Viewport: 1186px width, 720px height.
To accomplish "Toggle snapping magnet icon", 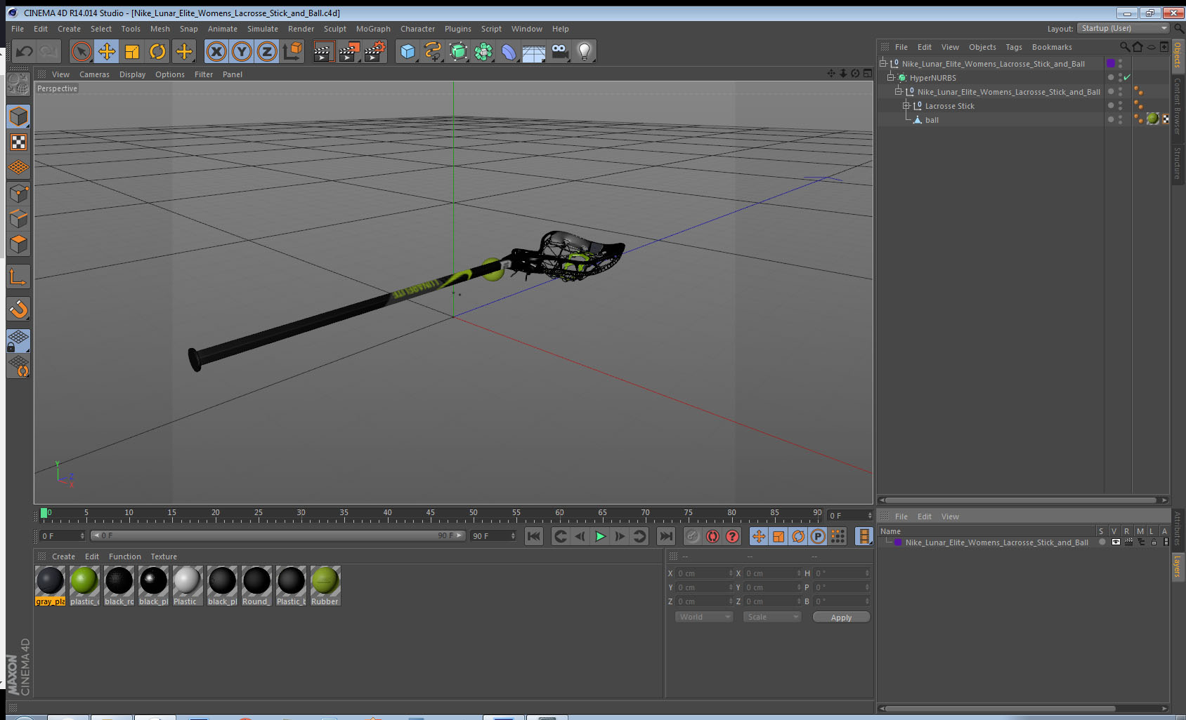I will pyautogui.click(x=18, y=309).
